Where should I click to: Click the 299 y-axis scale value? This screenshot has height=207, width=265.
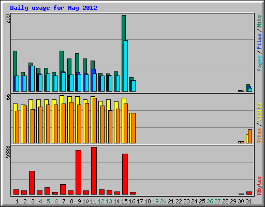pos(8,19)
